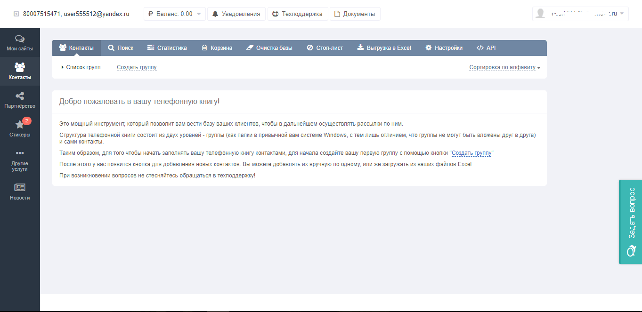Open the user account dropdown menu

580,14
